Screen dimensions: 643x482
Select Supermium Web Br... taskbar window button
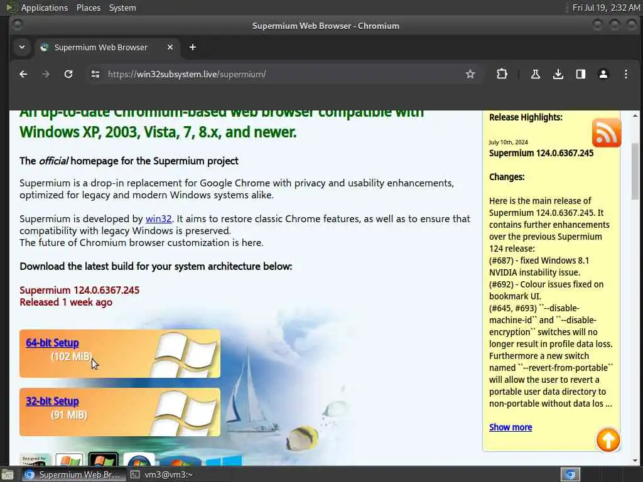(73, 474)
